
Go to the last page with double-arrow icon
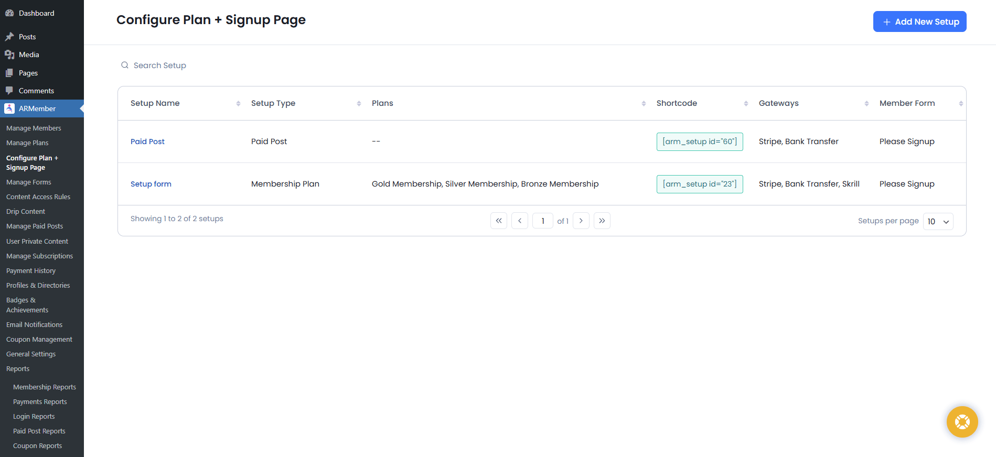pos(602,221)
